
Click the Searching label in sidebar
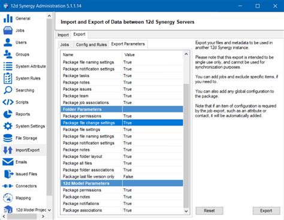[x=25, y=90]
